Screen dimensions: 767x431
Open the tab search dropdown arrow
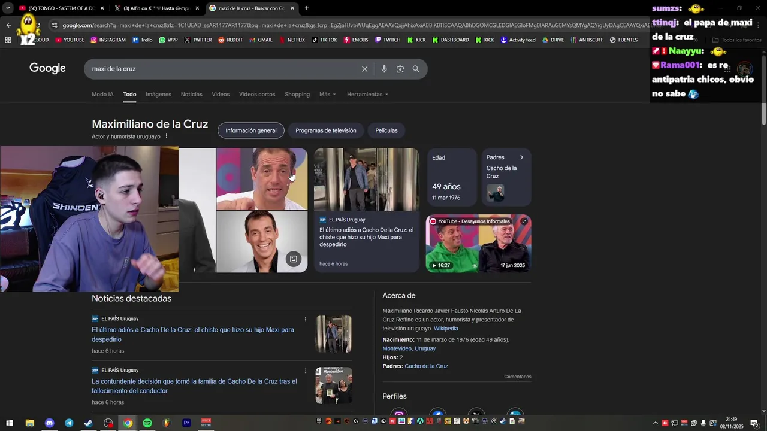tap(8, 8)
